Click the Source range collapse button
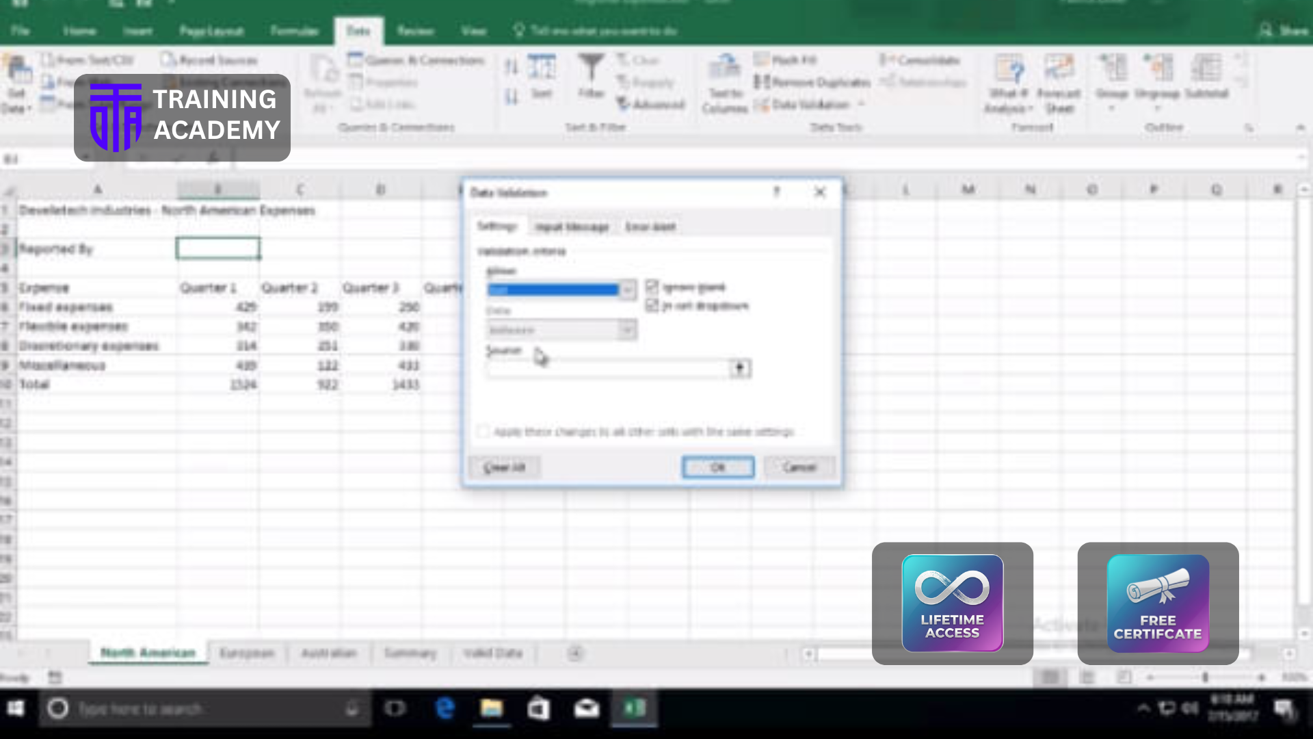1313x739 pixels. click(740, 368)
